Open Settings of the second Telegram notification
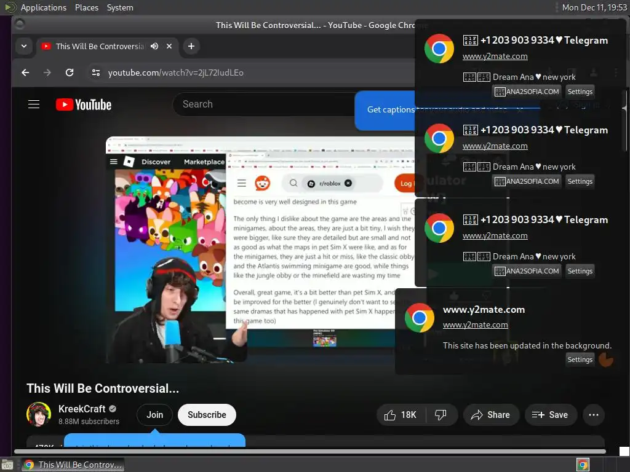Image resolution: width=630 pixels, height=472 pixels. pyautogui.click(x=580, y=181)
